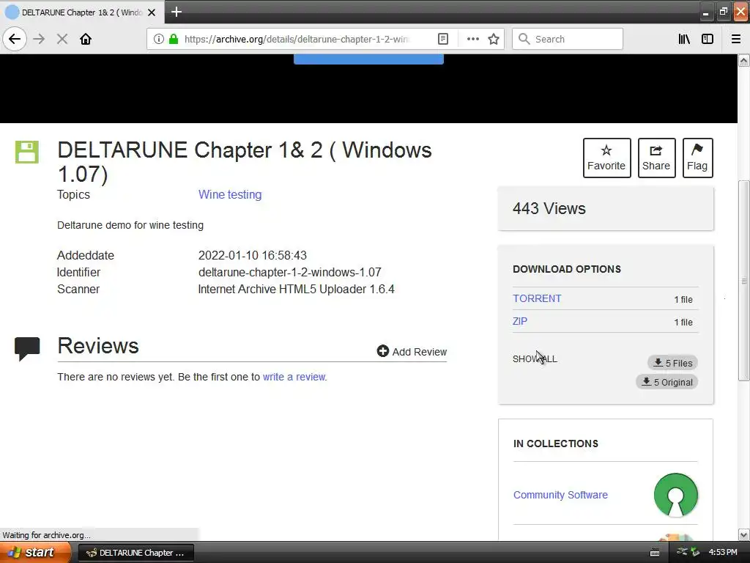
Task: Click the address bar URL field
Action: click(297, 39)
